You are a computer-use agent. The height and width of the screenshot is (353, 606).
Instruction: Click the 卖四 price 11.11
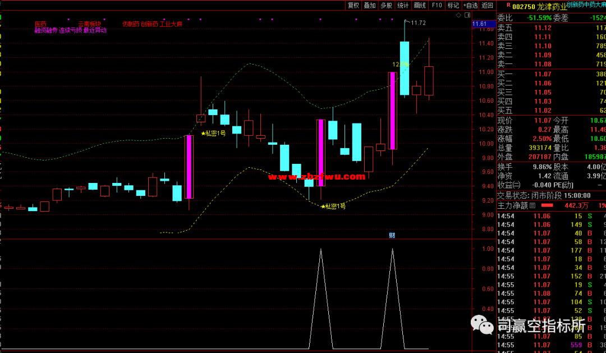click(x=543, y=37)
